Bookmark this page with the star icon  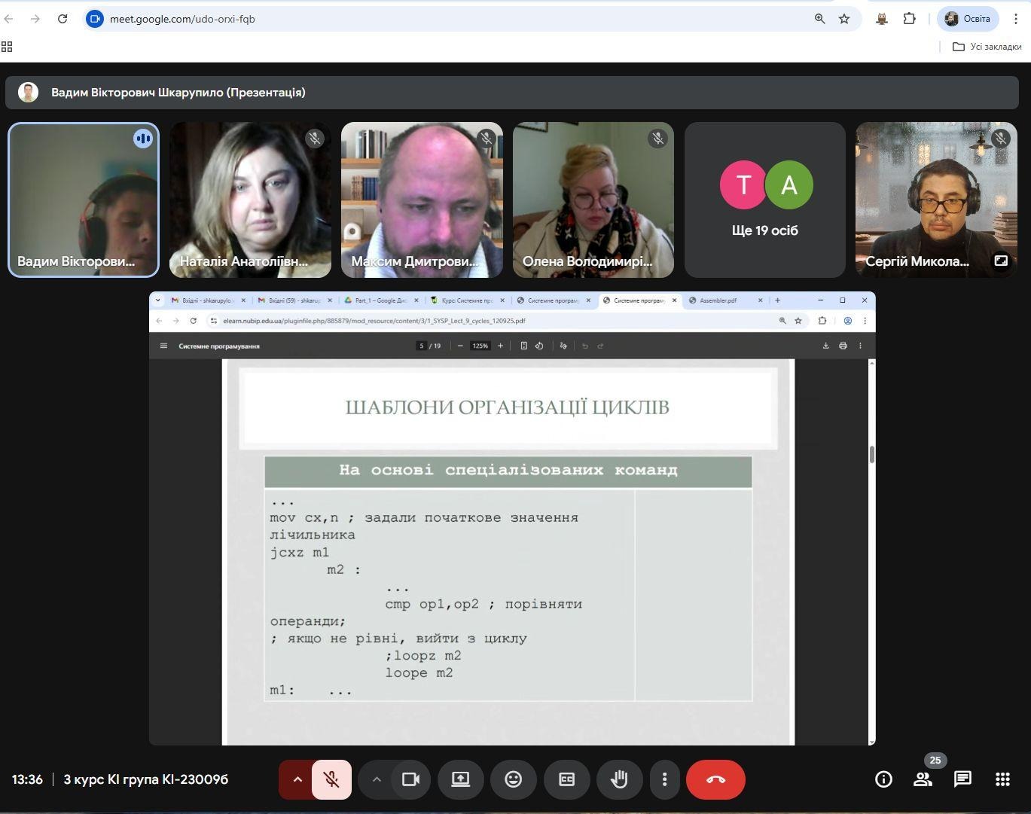click(x=844, y=19)
